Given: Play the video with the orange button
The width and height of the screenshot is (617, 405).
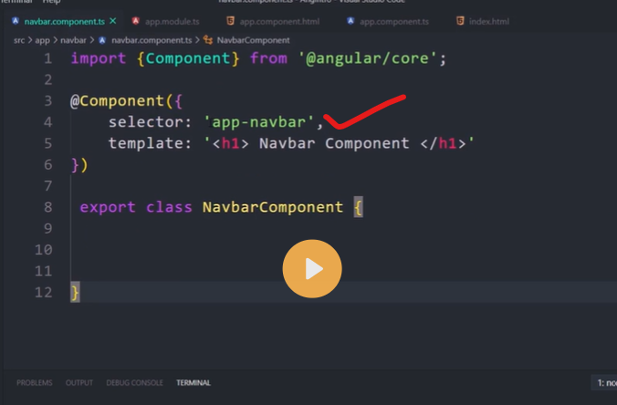Looking at the screenshot, I should point(312,268).
